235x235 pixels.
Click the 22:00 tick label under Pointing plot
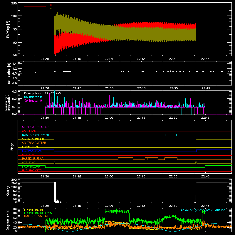coord(109,59)
